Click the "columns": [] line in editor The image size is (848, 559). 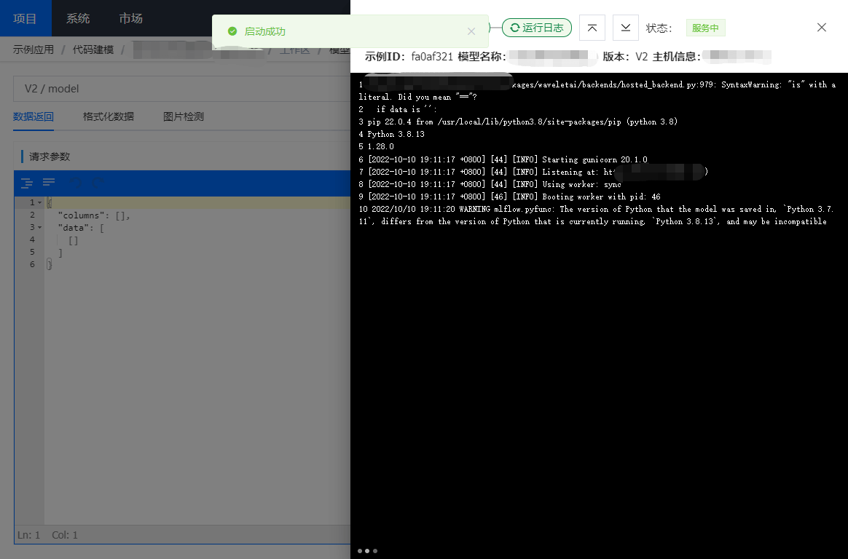(x=94, y=215)
